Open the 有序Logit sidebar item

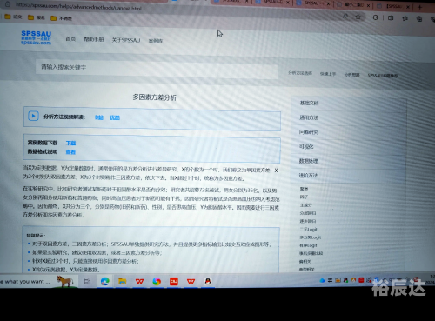308,245
